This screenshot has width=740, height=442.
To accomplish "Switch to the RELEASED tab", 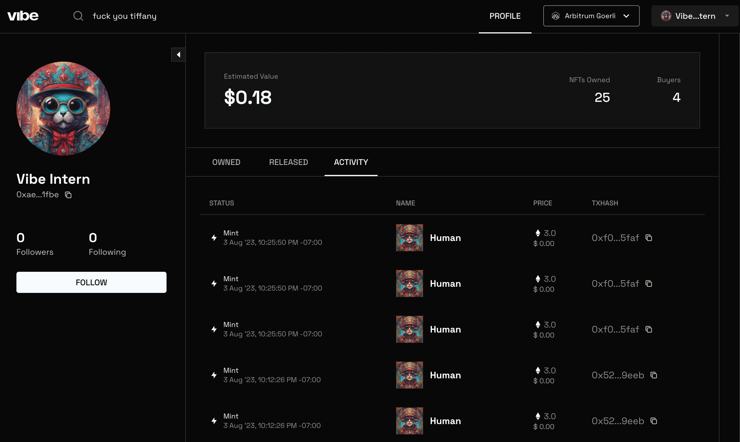I will click(288, 162).
